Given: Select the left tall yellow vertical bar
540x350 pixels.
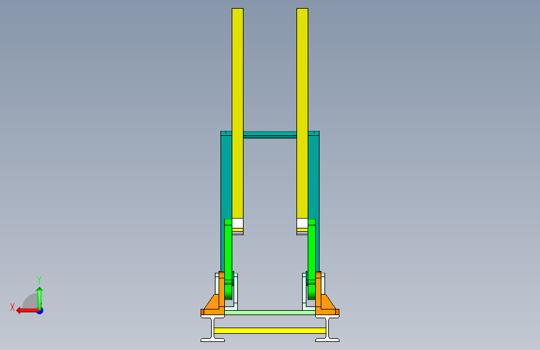Looking at the screenshot, I should 238,113.
